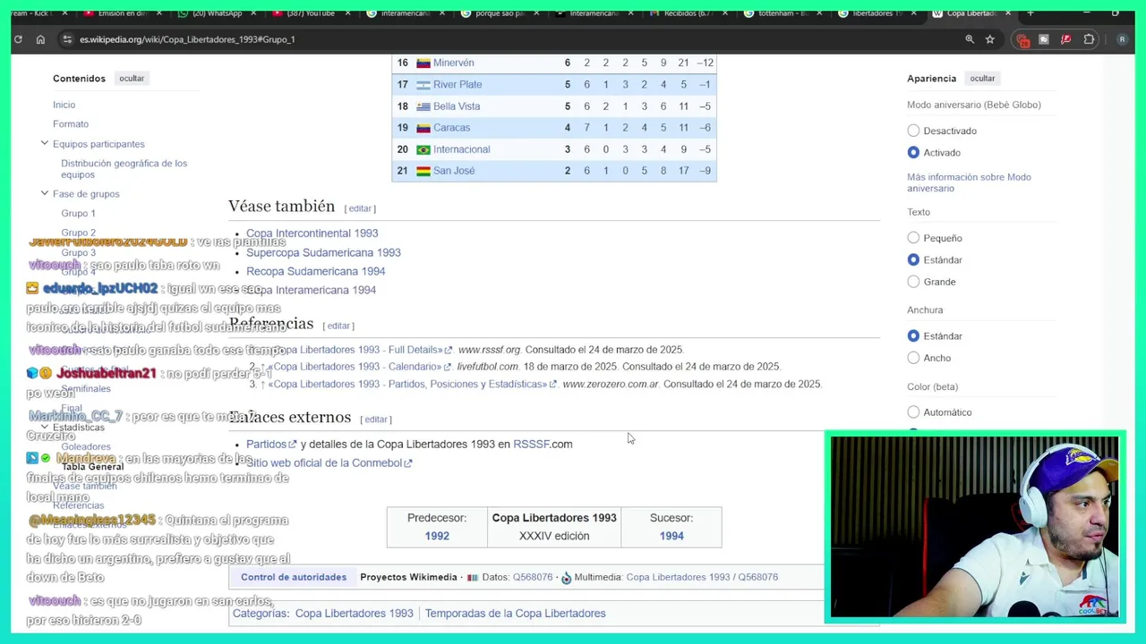Select Desactivado for Modo aniversario
The height and width of the screenshot is (644, 1146).
click(x=913, y=131)
